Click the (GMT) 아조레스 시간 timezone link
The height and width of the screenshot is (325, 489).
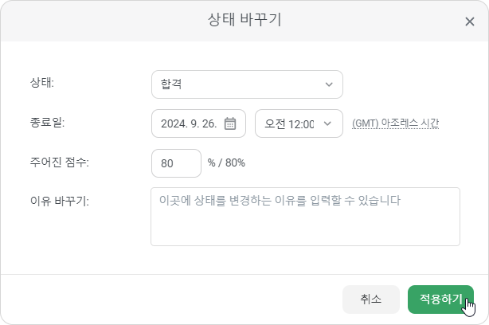[396, 123]
